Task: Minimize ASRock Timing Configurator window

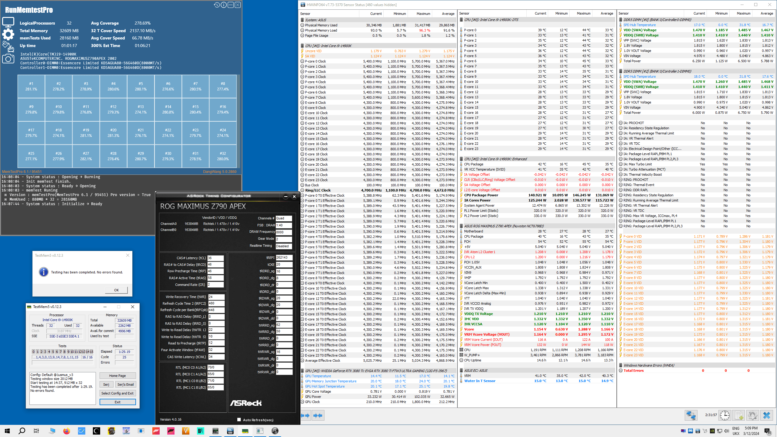Action: pos(286,196)
